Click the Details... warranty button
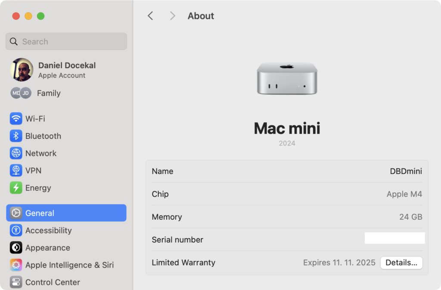 click(401, 263)
